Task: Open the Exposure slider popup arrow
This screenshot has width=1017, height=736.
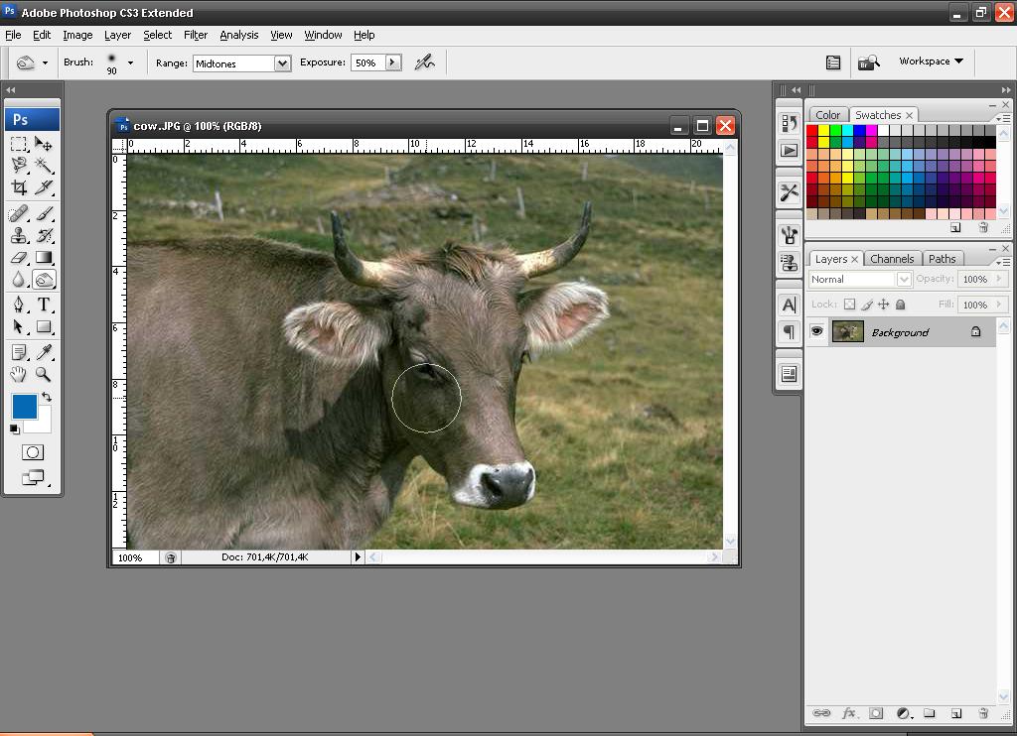Action: (x=393, y=62)
